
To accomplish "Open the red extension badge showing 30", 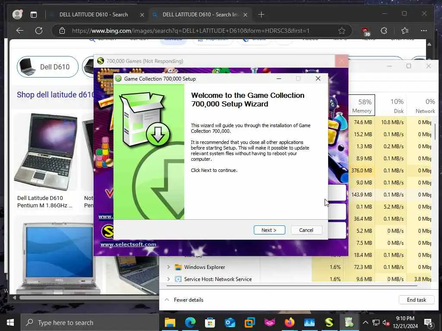I will 366,31.
